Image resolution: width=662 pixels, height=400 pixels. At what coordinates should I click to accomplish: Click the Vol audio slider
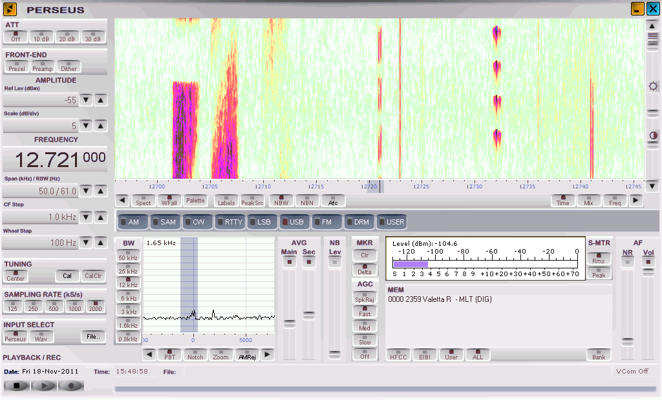[648, 274]
